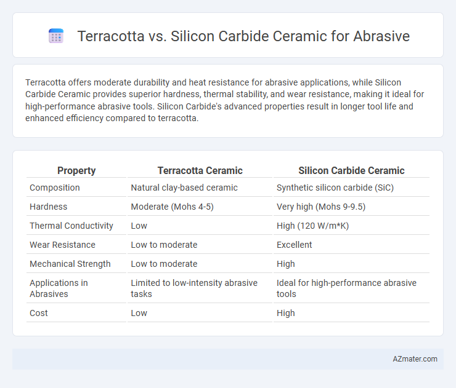The image size is (456, 388).
Task: Select the 'Very high (Mohs 9-9.5)' cell
Action: [321, 207]
